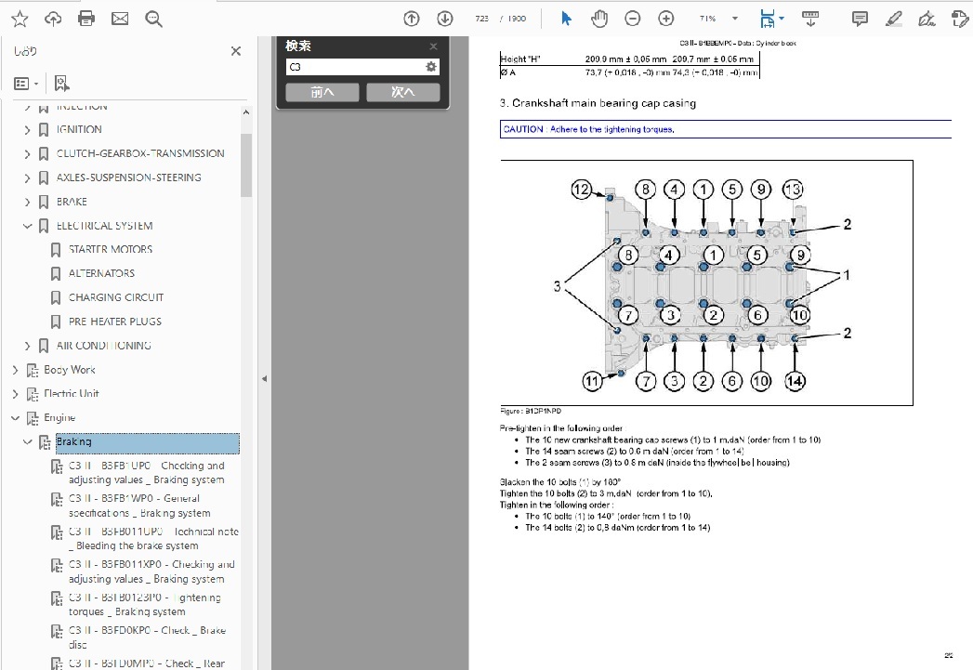This screenshot has width=973, height=670.
Task: Click the cloud upload icon
Action: (53, 19)
